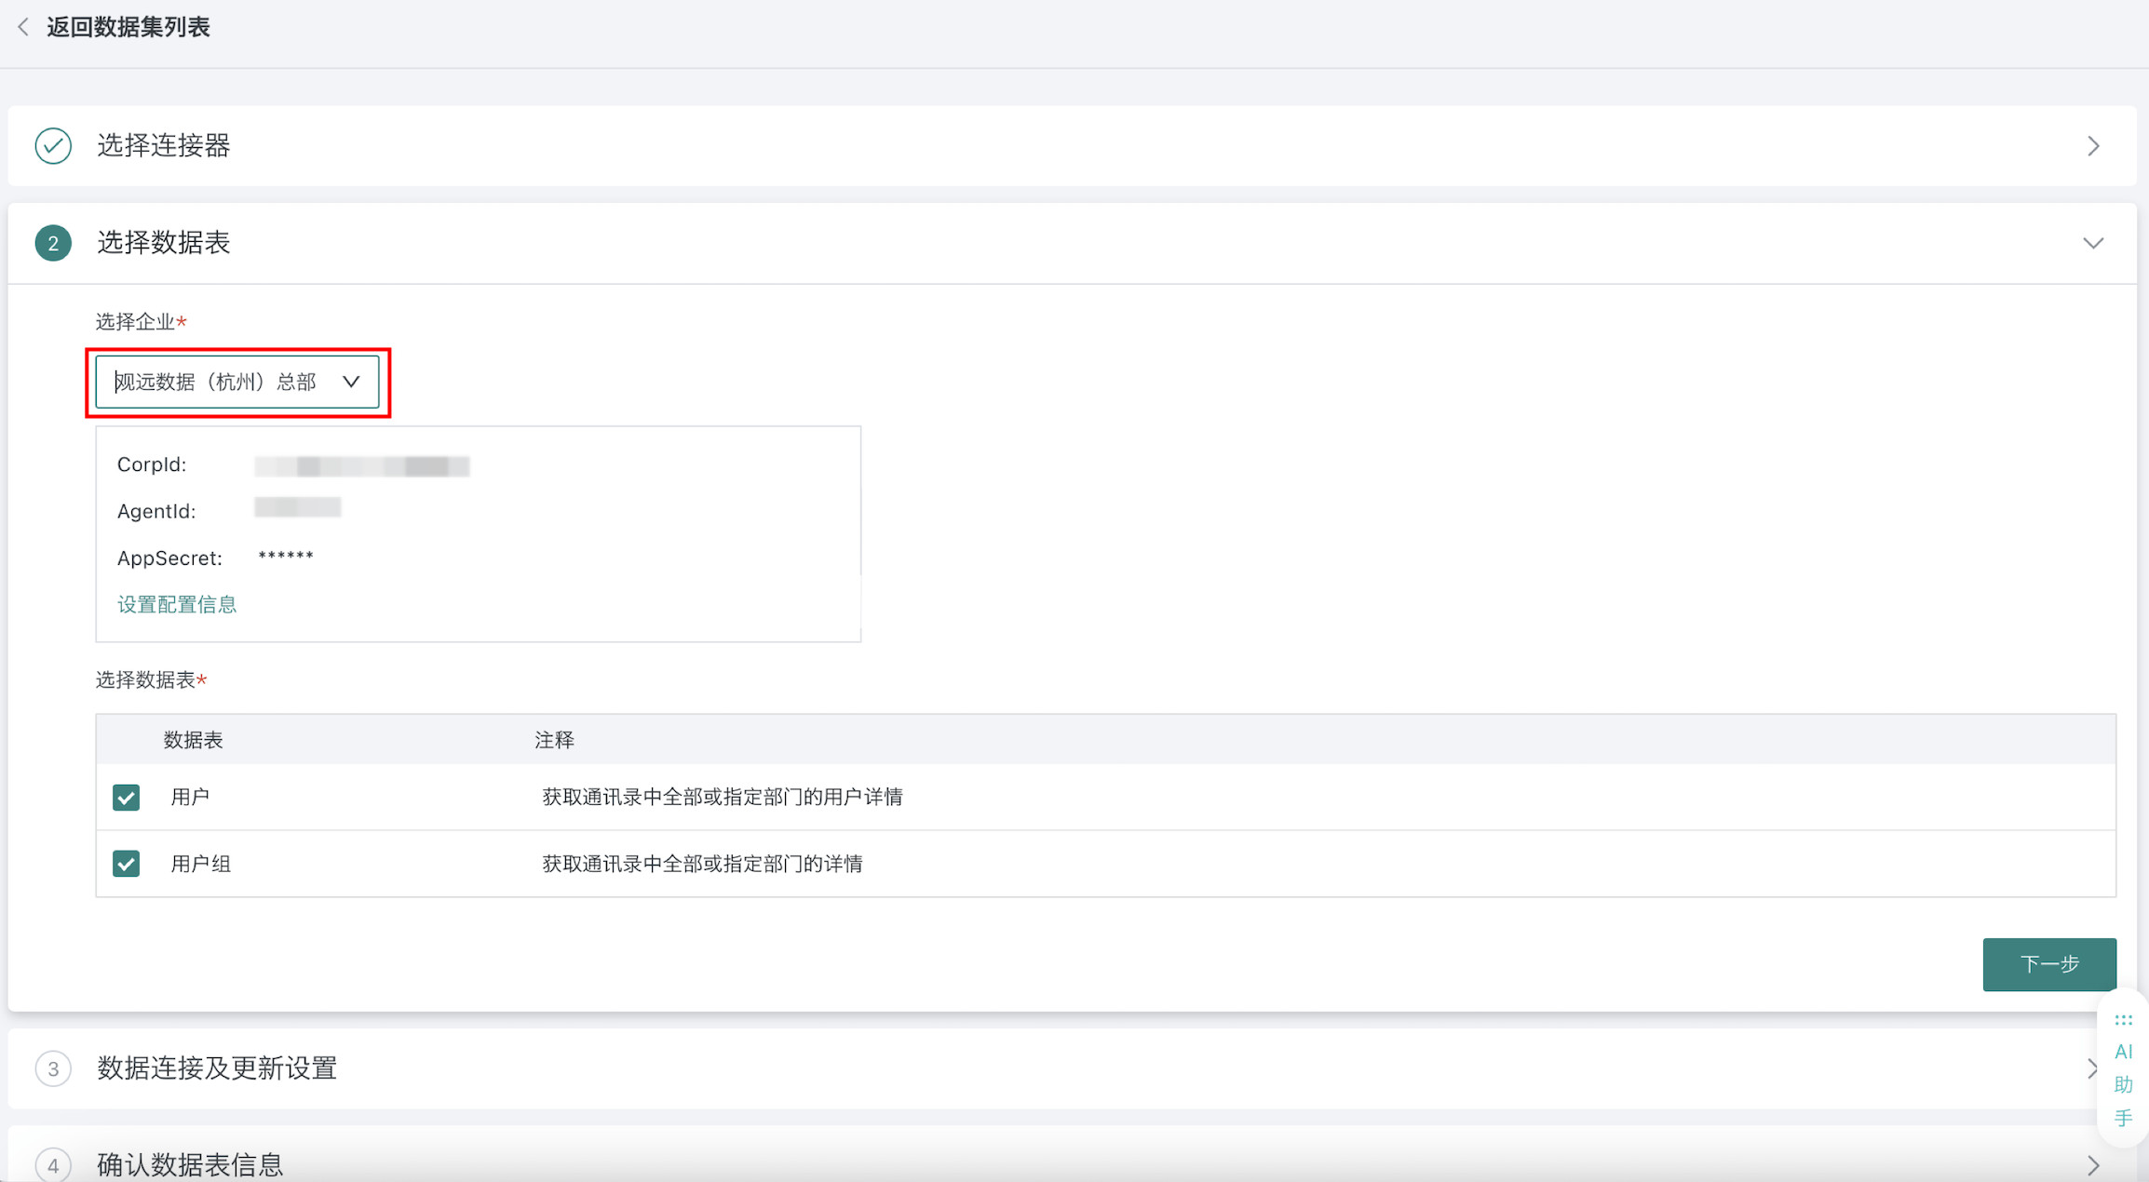This screenshot has width=2149, height=1182.
Task: Expand the 选择连接器 section arrow
Action: (2093, 146)
